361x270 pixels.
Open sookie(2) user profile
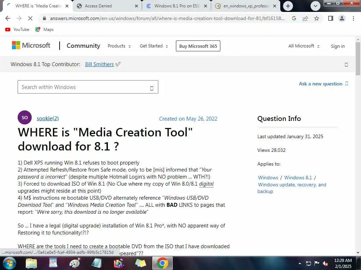click(48, 118)
